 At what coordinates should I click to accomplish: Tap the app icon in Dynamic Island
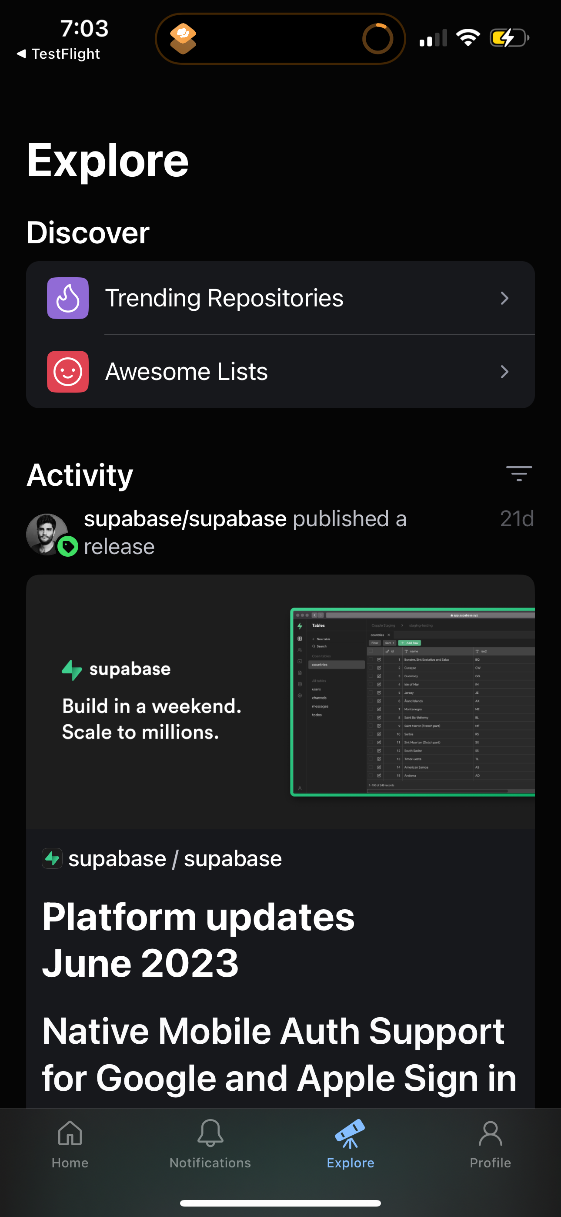[x=183, y=39]
